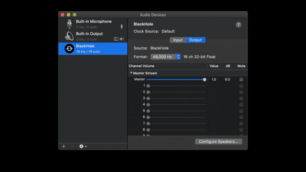Click the default input microphone indicator icon
This screenshot has width=306, height=172.
point(122,27)
